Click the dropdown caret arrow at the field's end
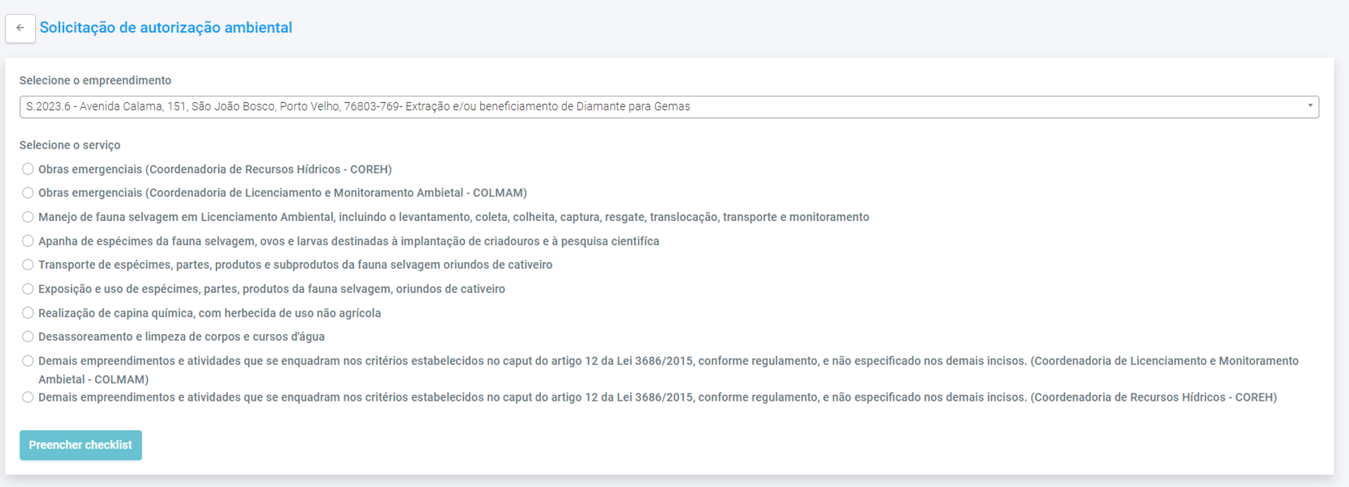 pyautogui.click(x=1310, y=106)
